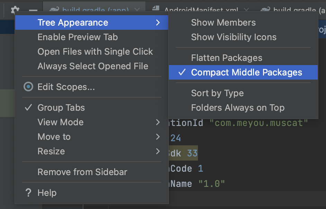The image size is (326, 209).
Task: Click the gear settings icon
Action: (x=15, y=10)
